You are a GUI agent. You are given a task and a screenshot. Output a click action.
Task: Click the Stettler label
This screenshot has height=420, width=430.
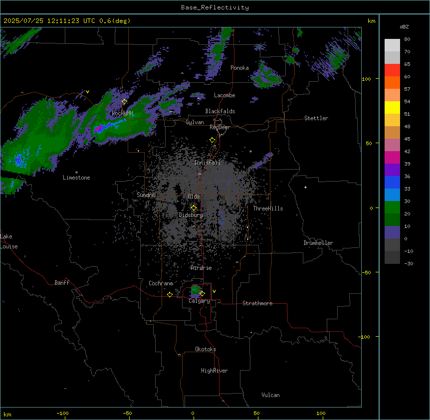[316, 118]
